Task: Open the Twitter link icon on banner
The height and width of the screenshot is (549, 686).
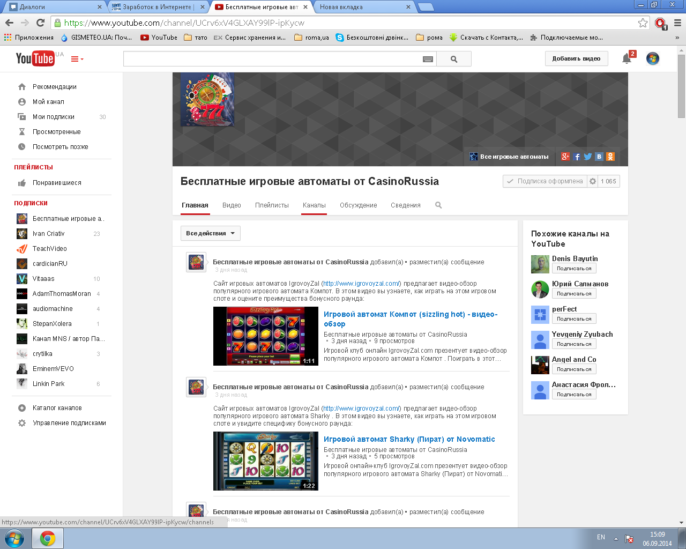Action: click(x=588, y=157)
